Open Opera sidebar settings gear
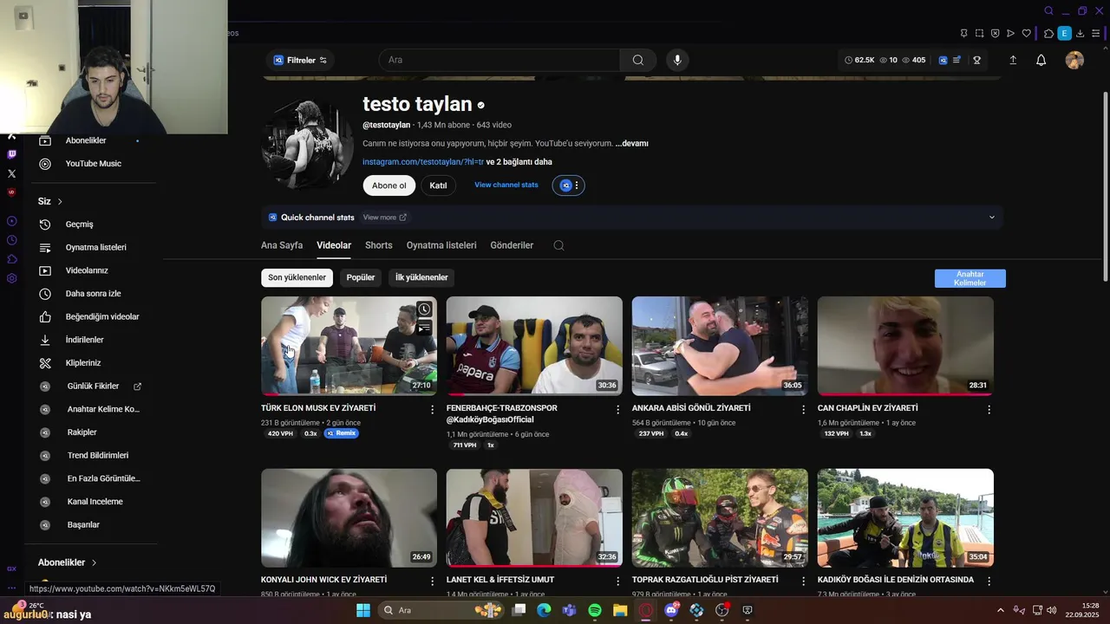Screen dimensions: 1110x624 click(11, 278)
